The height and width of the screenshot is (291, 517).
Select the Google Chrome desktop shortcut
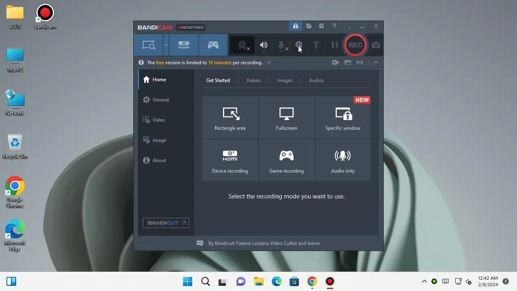pyautogui.click(x=15, y=192)
